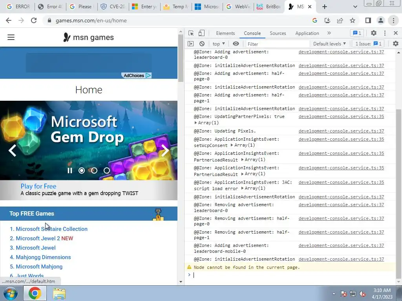Open DevTools customize three-dot menu
This screenshot has width=402, height=301.
click(385, 33)
